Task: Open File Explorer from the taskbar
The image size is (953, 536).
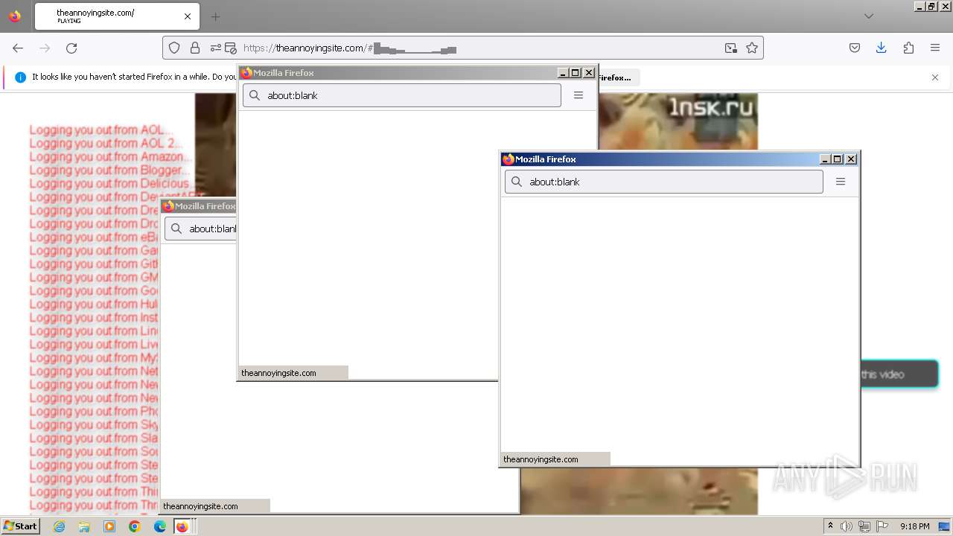Action: click(x=84, y=526)
